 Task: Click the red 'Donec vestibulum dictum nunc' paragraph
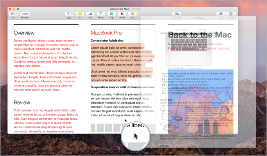pyautogui.click(x=46, y=53)
